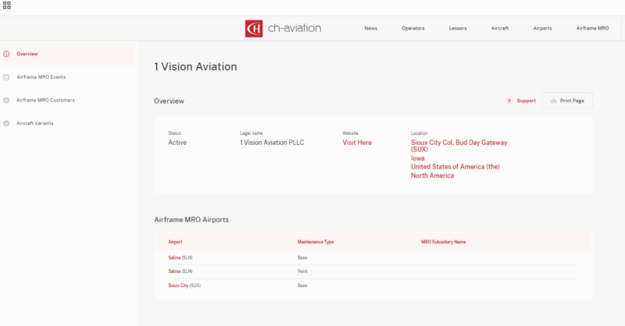Open Airframe MRO in top navigation

pyautogui.click(x=592, y=28)
